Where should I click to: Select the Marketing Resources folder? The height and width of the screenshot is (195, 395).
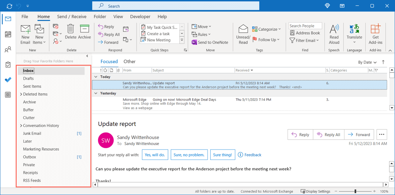[41, 149]
